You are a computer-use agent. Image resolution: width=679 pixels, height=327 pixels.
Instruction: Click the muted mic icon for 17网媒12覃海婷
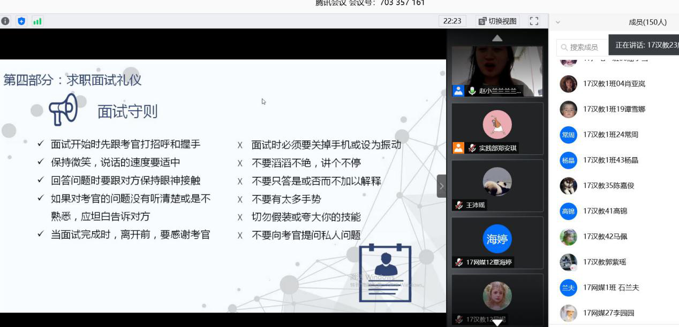[459, 262]
